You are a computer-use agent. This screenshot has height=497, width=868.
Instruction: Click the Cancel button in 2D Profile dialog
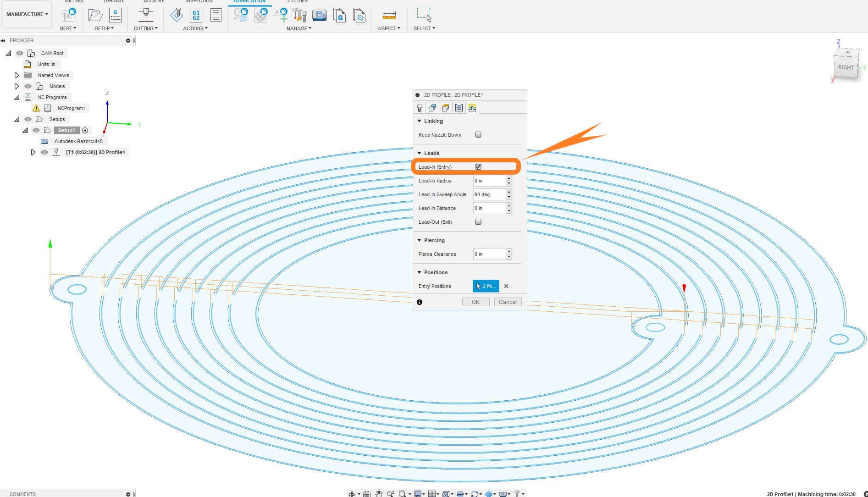point(508,302)
